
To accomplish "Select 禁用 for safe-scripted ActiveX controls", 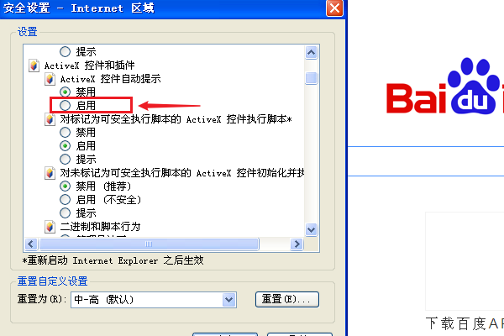I will [65, 132].
